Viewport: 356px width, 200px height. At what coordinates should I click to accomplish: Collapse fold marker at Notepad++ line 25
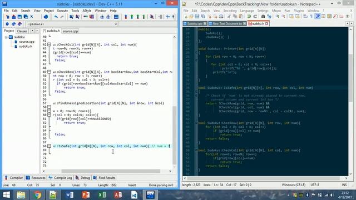tap(196, 52)
